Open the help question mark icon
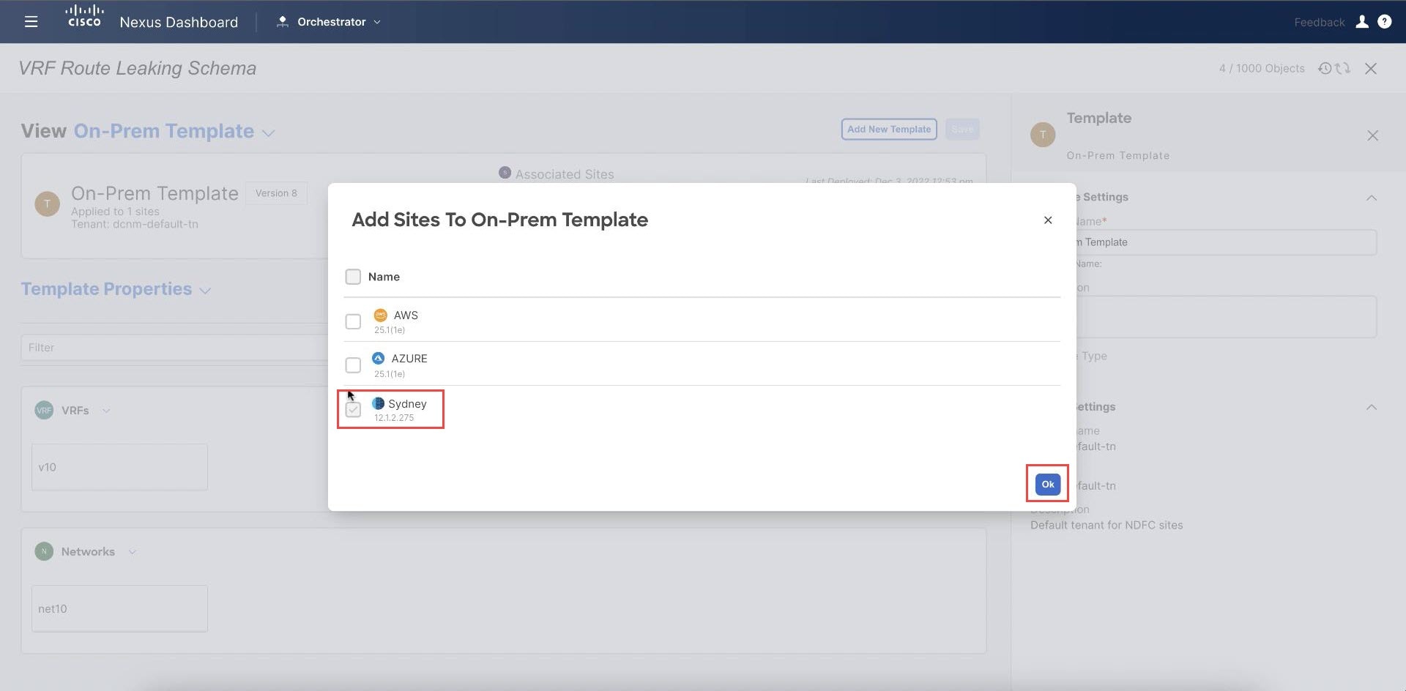The image size is (1406, 691). pos(1384,22)
